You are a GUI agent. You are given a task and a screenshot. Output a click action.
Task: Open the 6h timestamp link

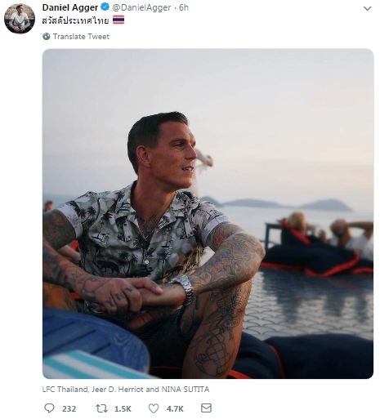[184, 7]
